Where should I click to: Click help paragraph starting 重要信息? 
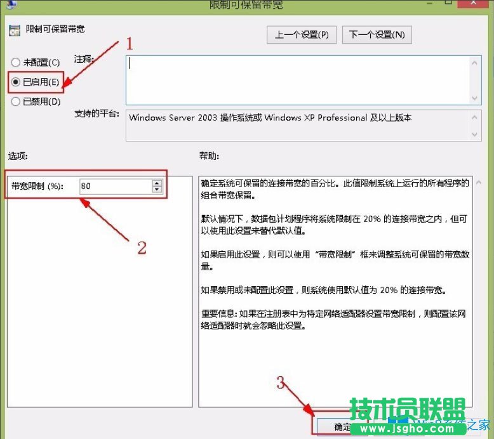[x=333, y=319]
